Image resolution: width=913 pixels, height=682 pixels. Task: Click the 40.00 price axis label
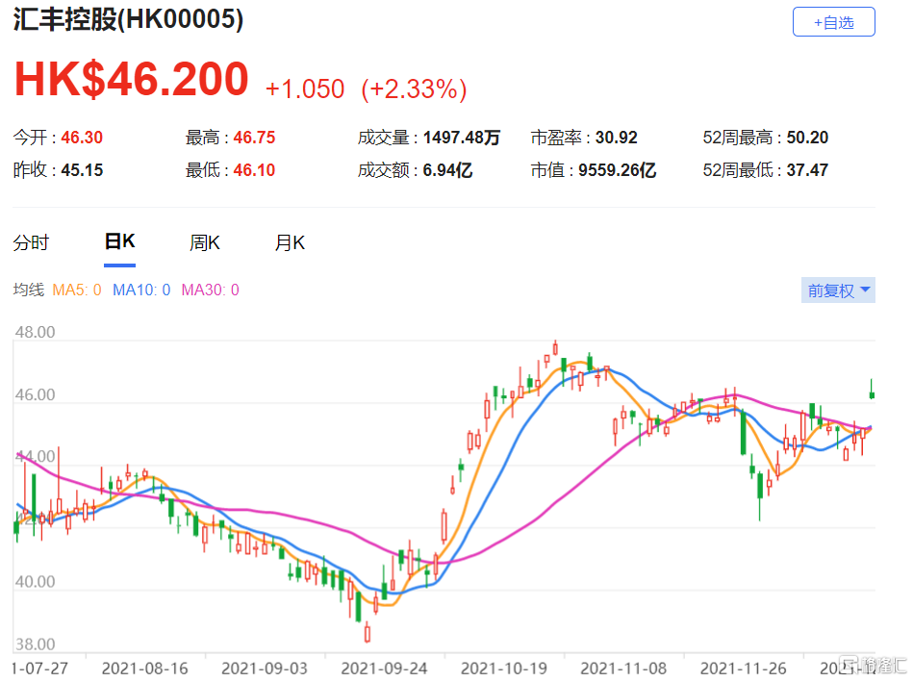pos(35,582)
